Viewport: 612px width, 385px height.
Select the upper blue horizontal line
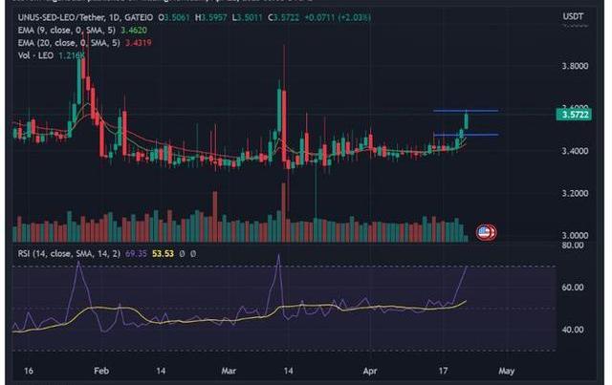(x=465, y=111)
